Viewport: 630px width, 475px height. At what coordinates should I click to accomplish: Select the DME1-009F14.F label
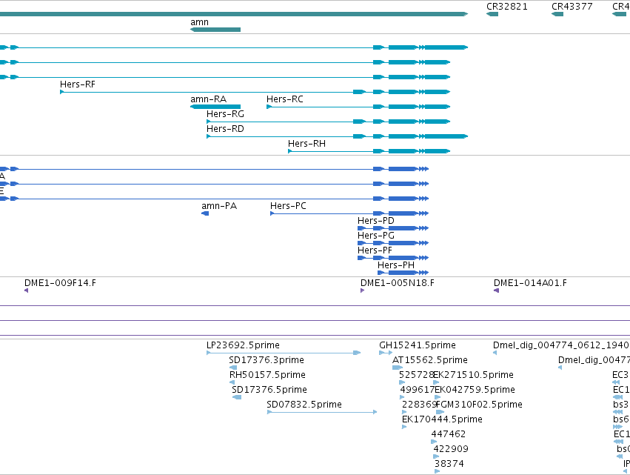pos(60,283)
